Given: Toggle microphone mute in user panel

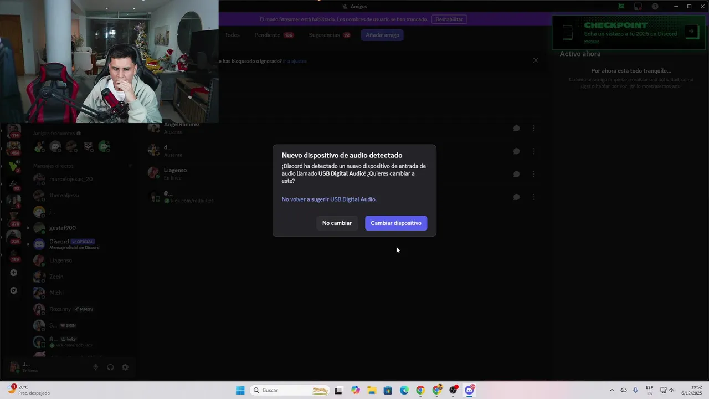Looking at the screenshot, I should click(x=95, y=367).
